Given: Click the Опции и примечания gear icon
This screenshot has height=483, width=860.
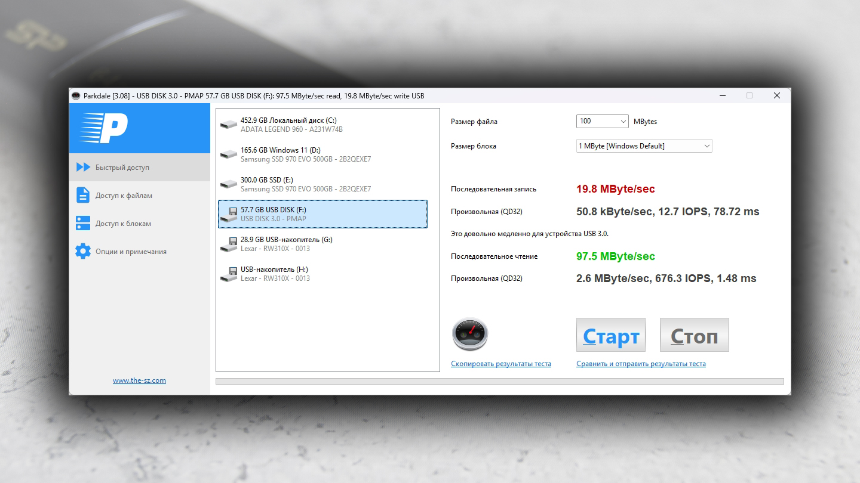Looking at the screenshot, I should coord(83,251).
